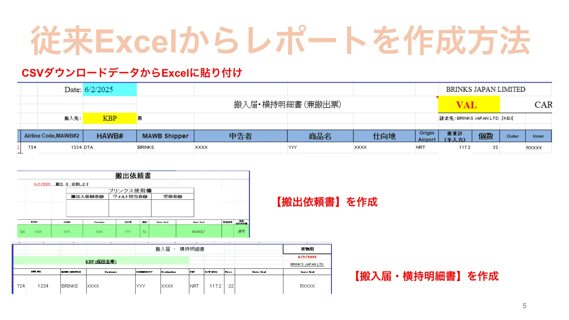The width and height of the screenshot is (569, 320).
Task: Select the 仕向地 column header
Action: (x=384, y=136)
